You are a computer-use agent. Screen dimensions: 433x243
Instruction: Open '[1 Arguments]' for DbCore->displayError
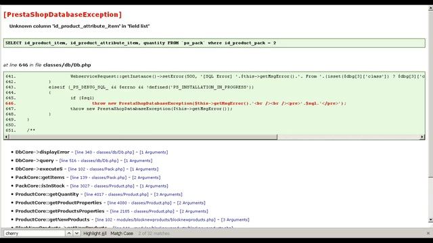(x=154, y=152)
